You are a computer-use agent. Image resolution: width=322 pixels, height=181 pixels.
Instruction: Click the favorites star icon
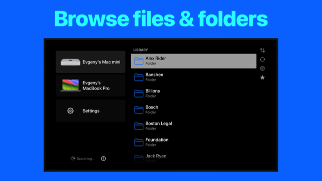coord(262,77)
